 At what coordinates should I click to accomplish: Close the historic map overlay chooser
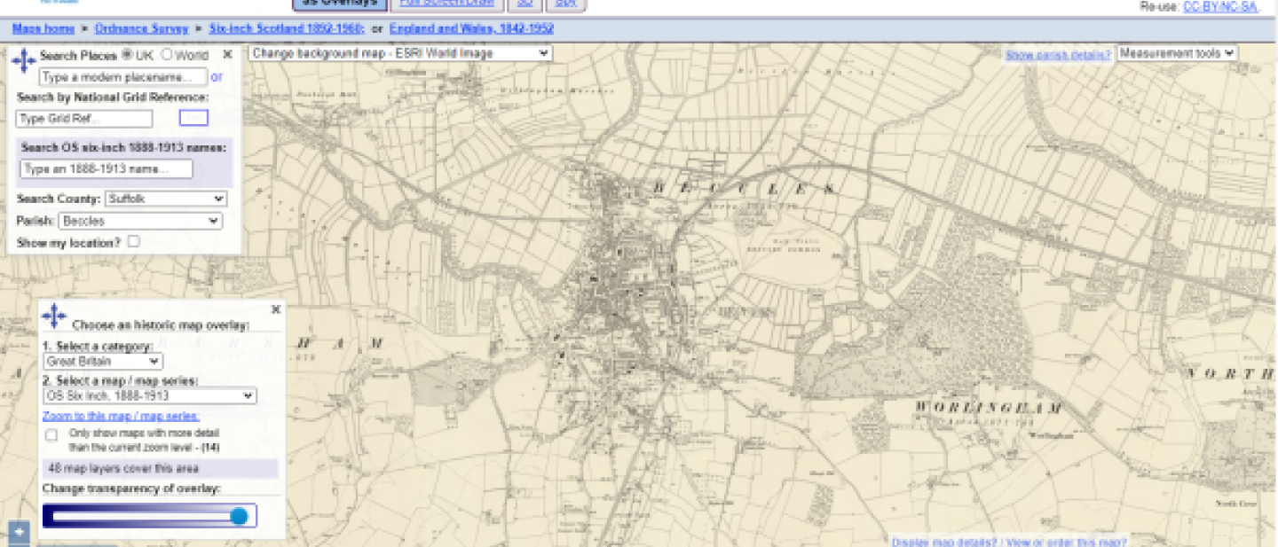pyautogui.click(x=275, y=309)
